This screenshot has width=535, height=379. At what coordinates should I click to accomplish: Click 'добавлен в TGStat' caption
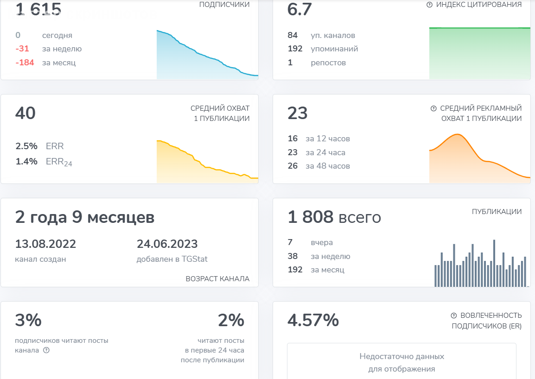[172, 259]
